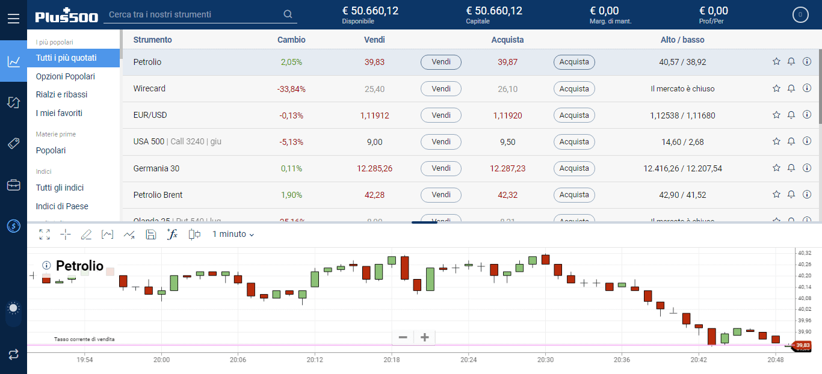Toggle the real/demo mode switch icon
Viewport: 822px width, 374px height.
13,354
